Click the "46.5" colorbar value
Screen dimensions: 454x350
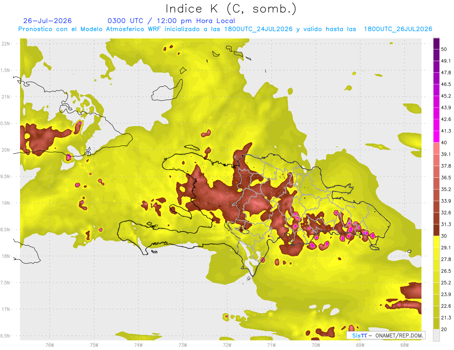(x=446, y=84)
